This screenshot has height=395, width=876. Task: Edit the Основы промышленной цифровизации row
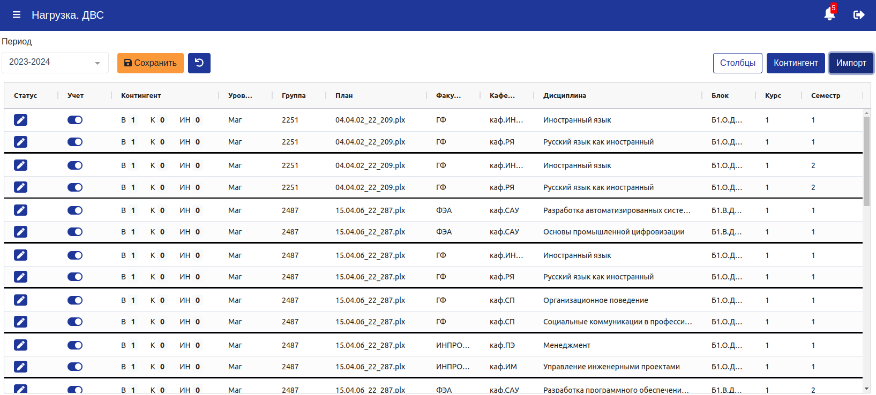[x=21, y=232]
